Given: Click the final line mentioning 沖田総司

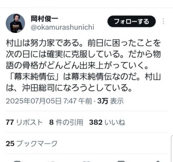Looking at the screenshot, I should pos(69,88).
